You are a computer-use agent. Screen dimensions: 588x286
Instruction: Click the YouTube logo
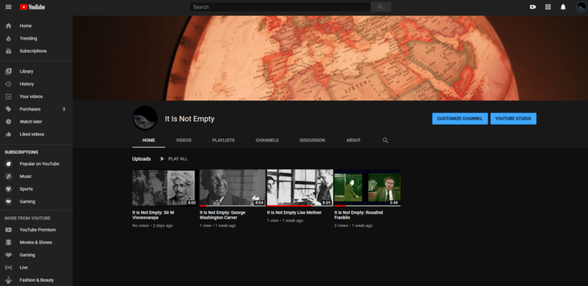pyautogui.click(x=32, y=7)
